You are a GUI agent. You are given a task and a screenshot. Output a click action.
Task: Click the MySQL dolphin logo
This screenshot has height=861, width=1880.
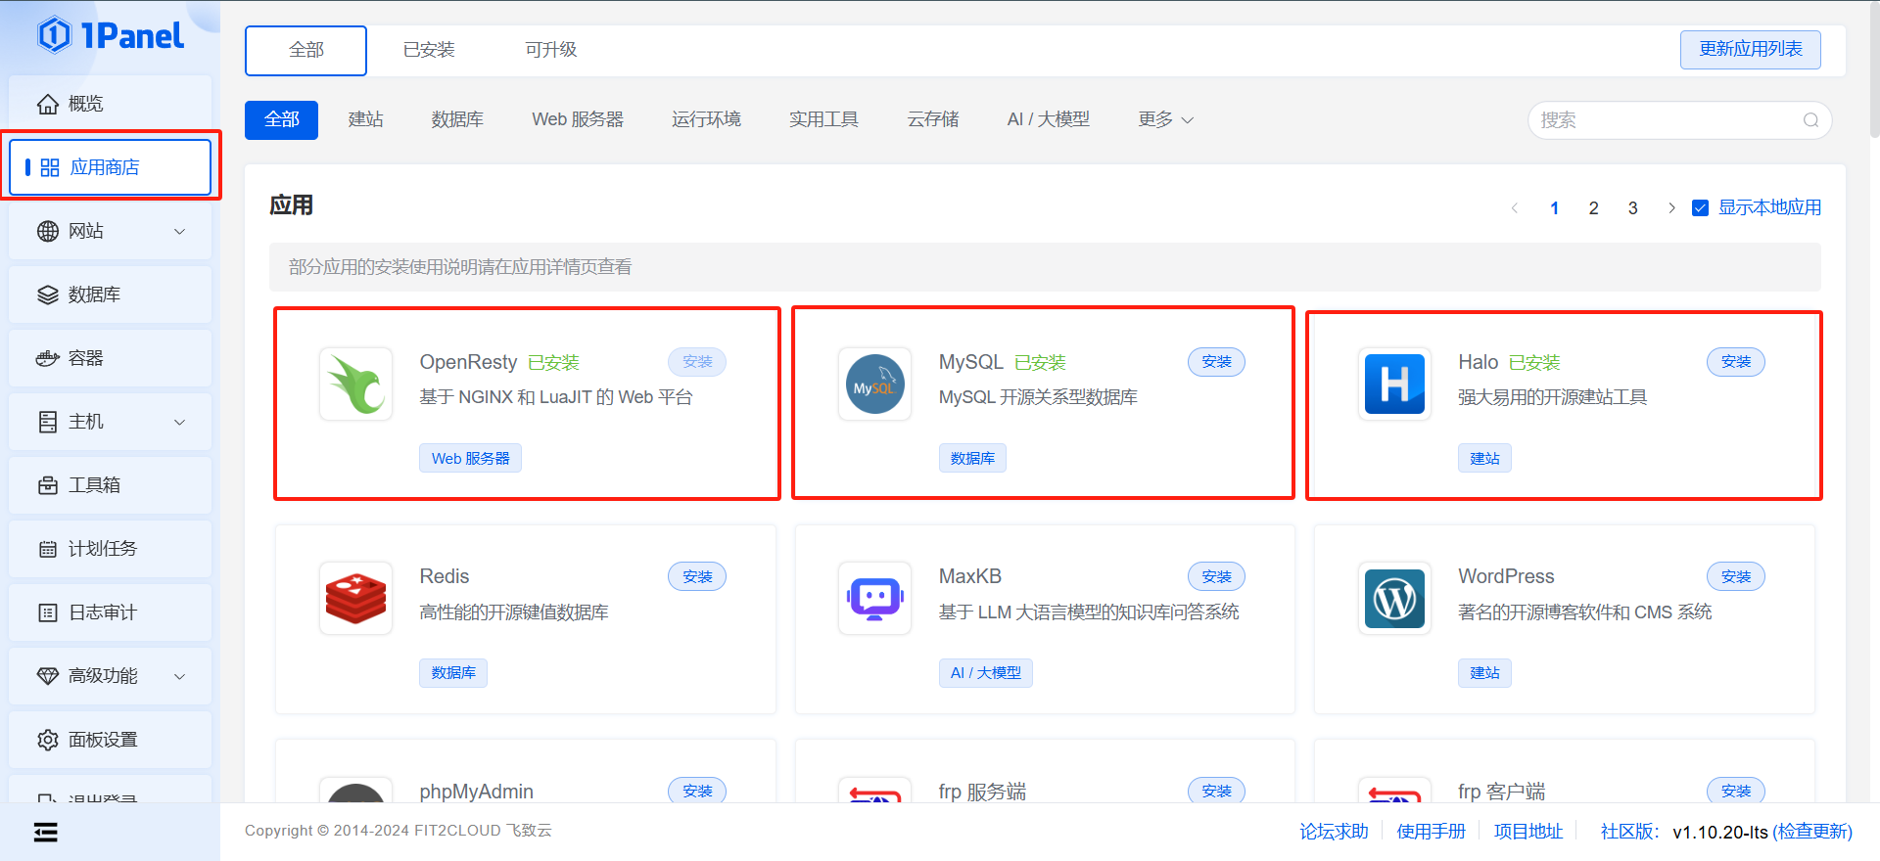874,385
